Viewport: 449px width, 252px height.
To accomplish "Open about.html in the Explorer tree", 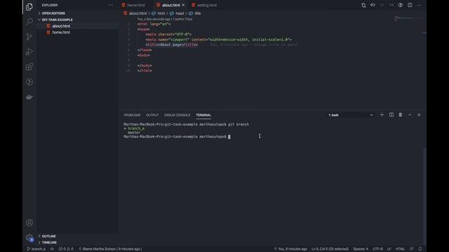I will pyautogui.click(x=61, y=26).
